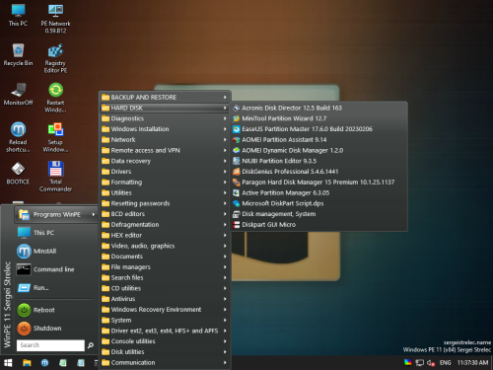
Task: Open This PC from start menu
Action: point(56,233)
